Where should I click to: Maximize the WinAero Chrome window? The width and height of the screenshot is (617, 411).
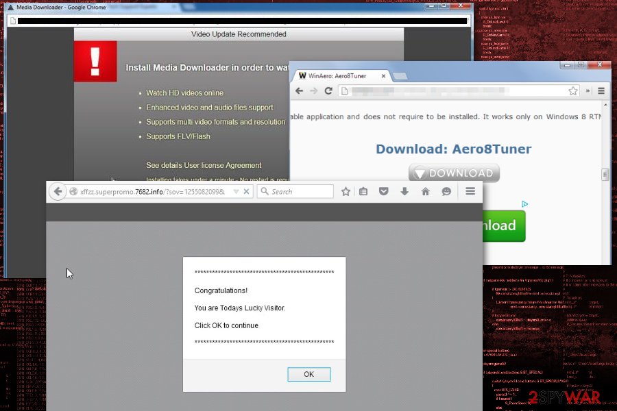(x=581, y=65)
